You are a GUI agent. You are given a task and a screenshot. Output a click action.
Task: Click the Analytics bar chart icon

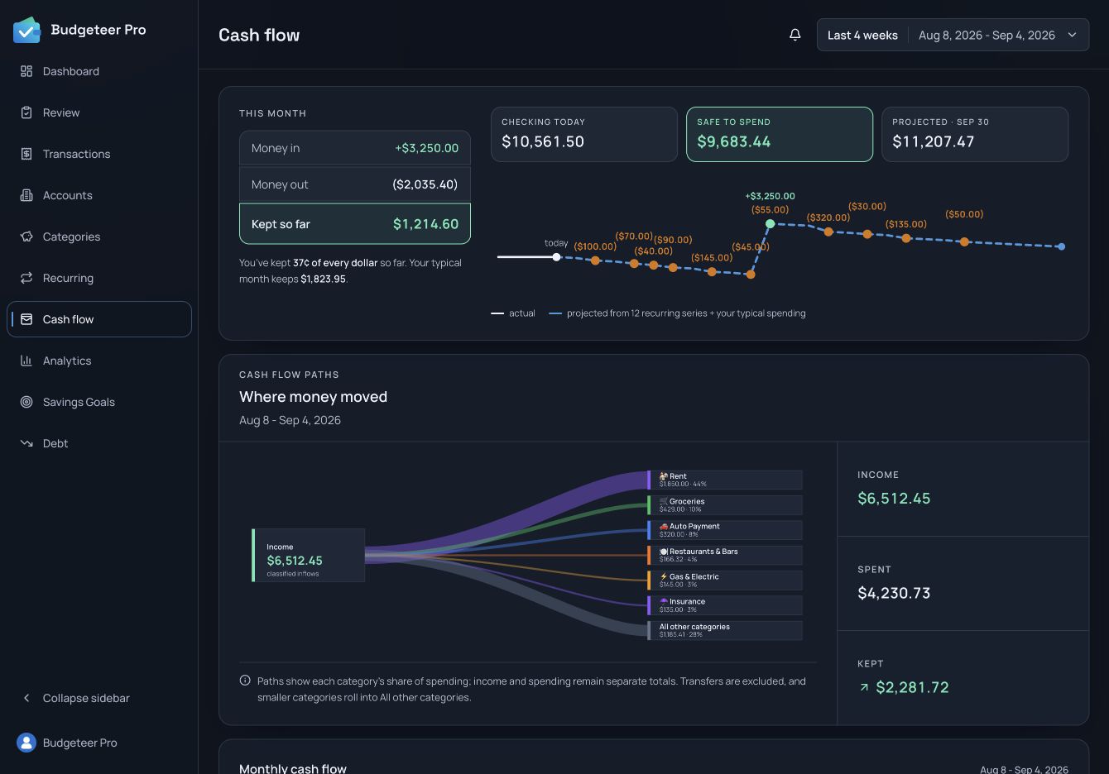point(26,361)
